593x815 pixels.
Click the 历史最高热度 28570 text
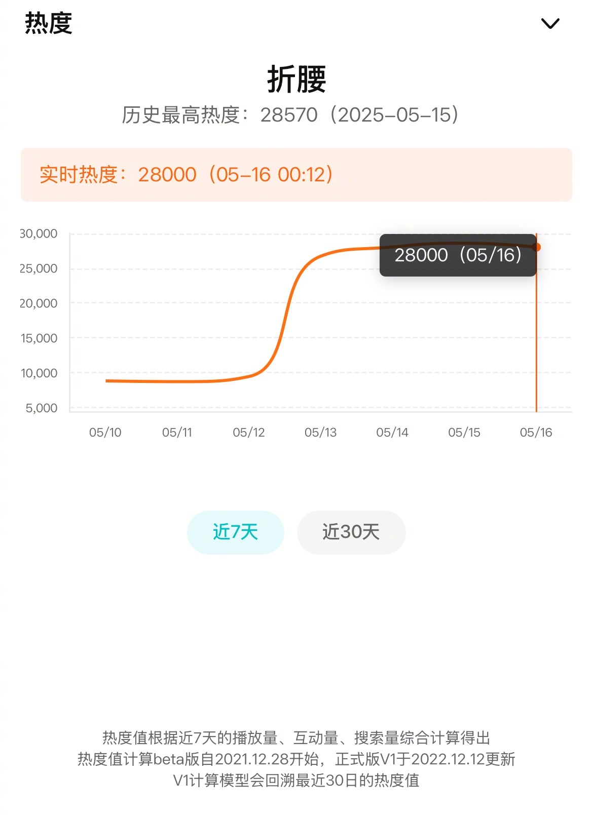tap(291, 115)
